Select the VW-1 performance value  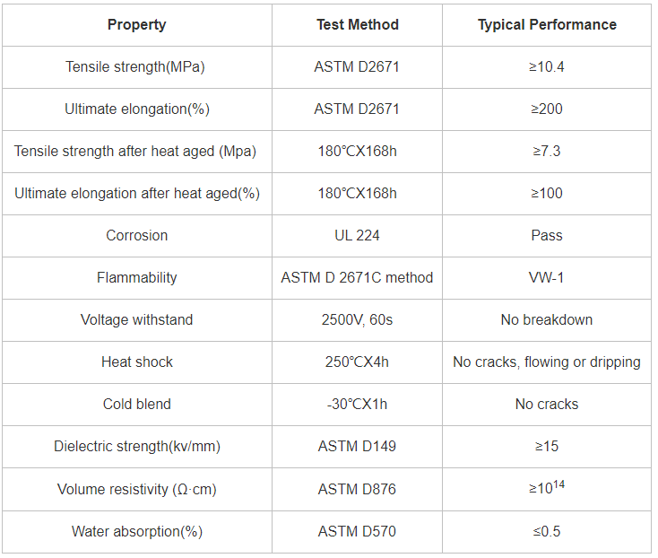pos(547,278)
